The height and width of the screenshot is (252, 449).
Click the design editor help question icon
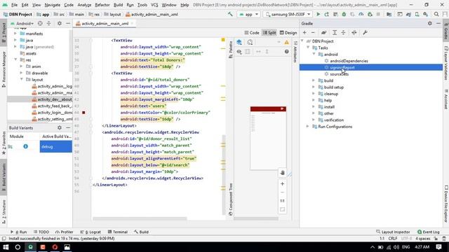coord(286,52)
